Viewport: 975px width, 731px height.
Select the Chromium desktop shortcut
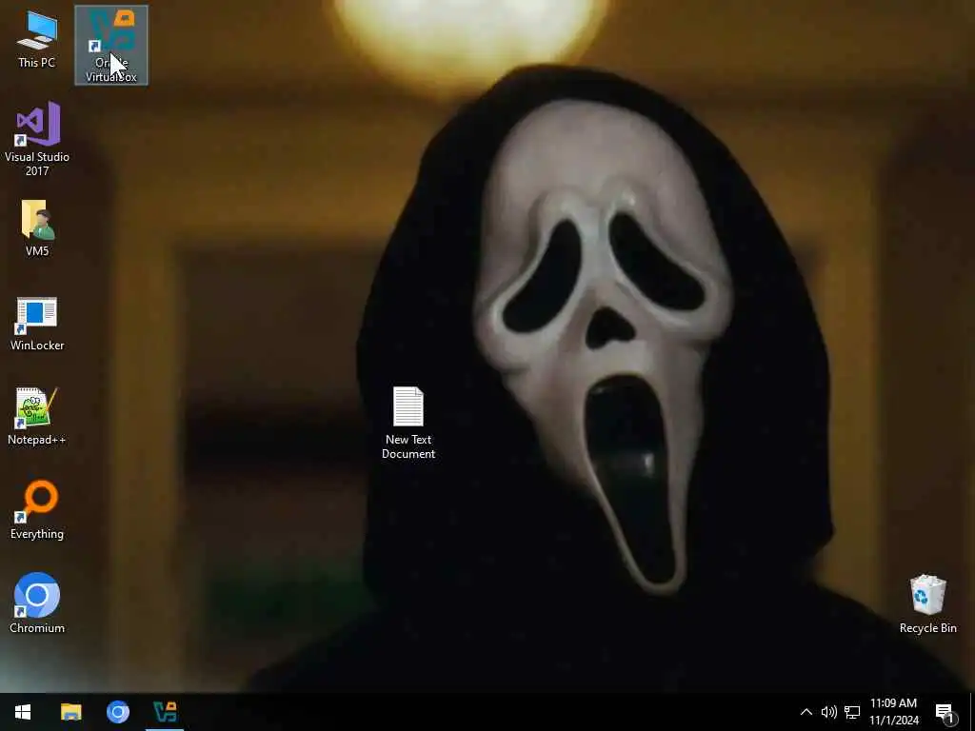[37, 603]
